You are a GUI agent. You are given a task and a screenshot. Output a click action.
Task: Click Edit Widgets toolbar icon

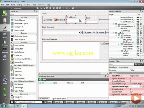pyautogui.click(x=37, y=8)
